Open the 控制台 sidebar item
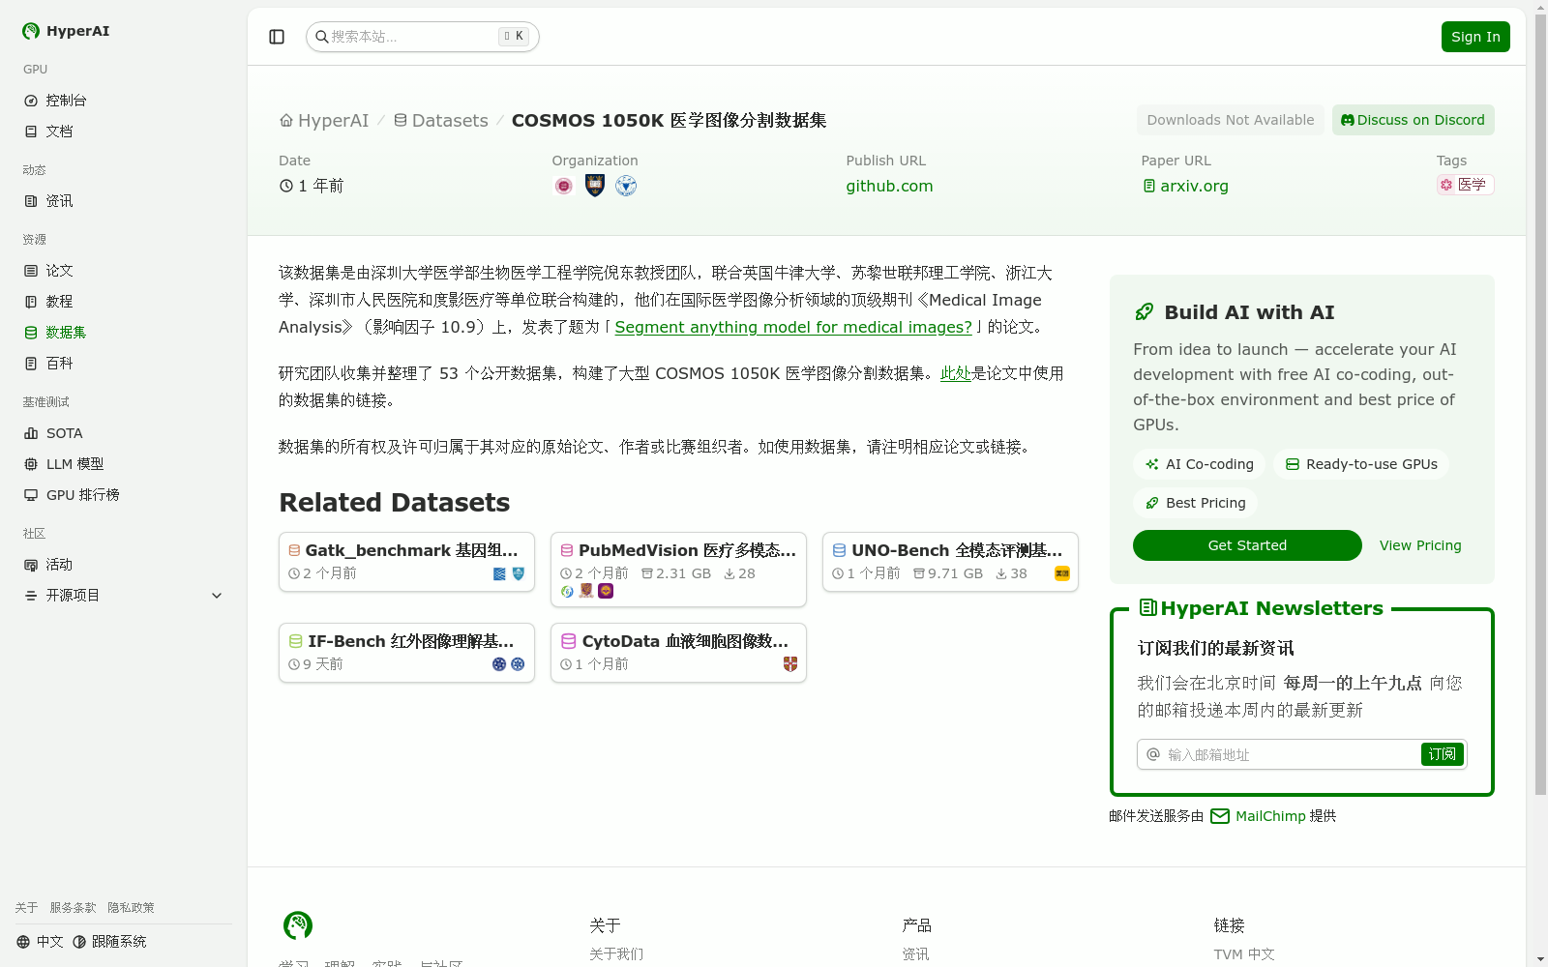Image resolution: width=1548 pixels, height=967 pixels. (124, 101)
